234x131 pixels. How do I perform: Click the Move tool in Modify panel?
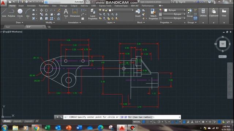tap(41, 10)
